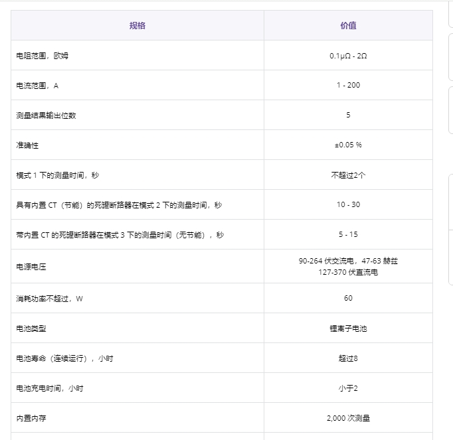Click the 准确性 row label
Viewport: 453px width, 440px height.
point(27,145)
